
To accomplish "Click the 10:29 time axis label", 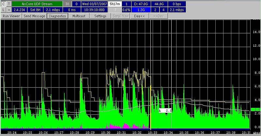I will click(90, 132).
